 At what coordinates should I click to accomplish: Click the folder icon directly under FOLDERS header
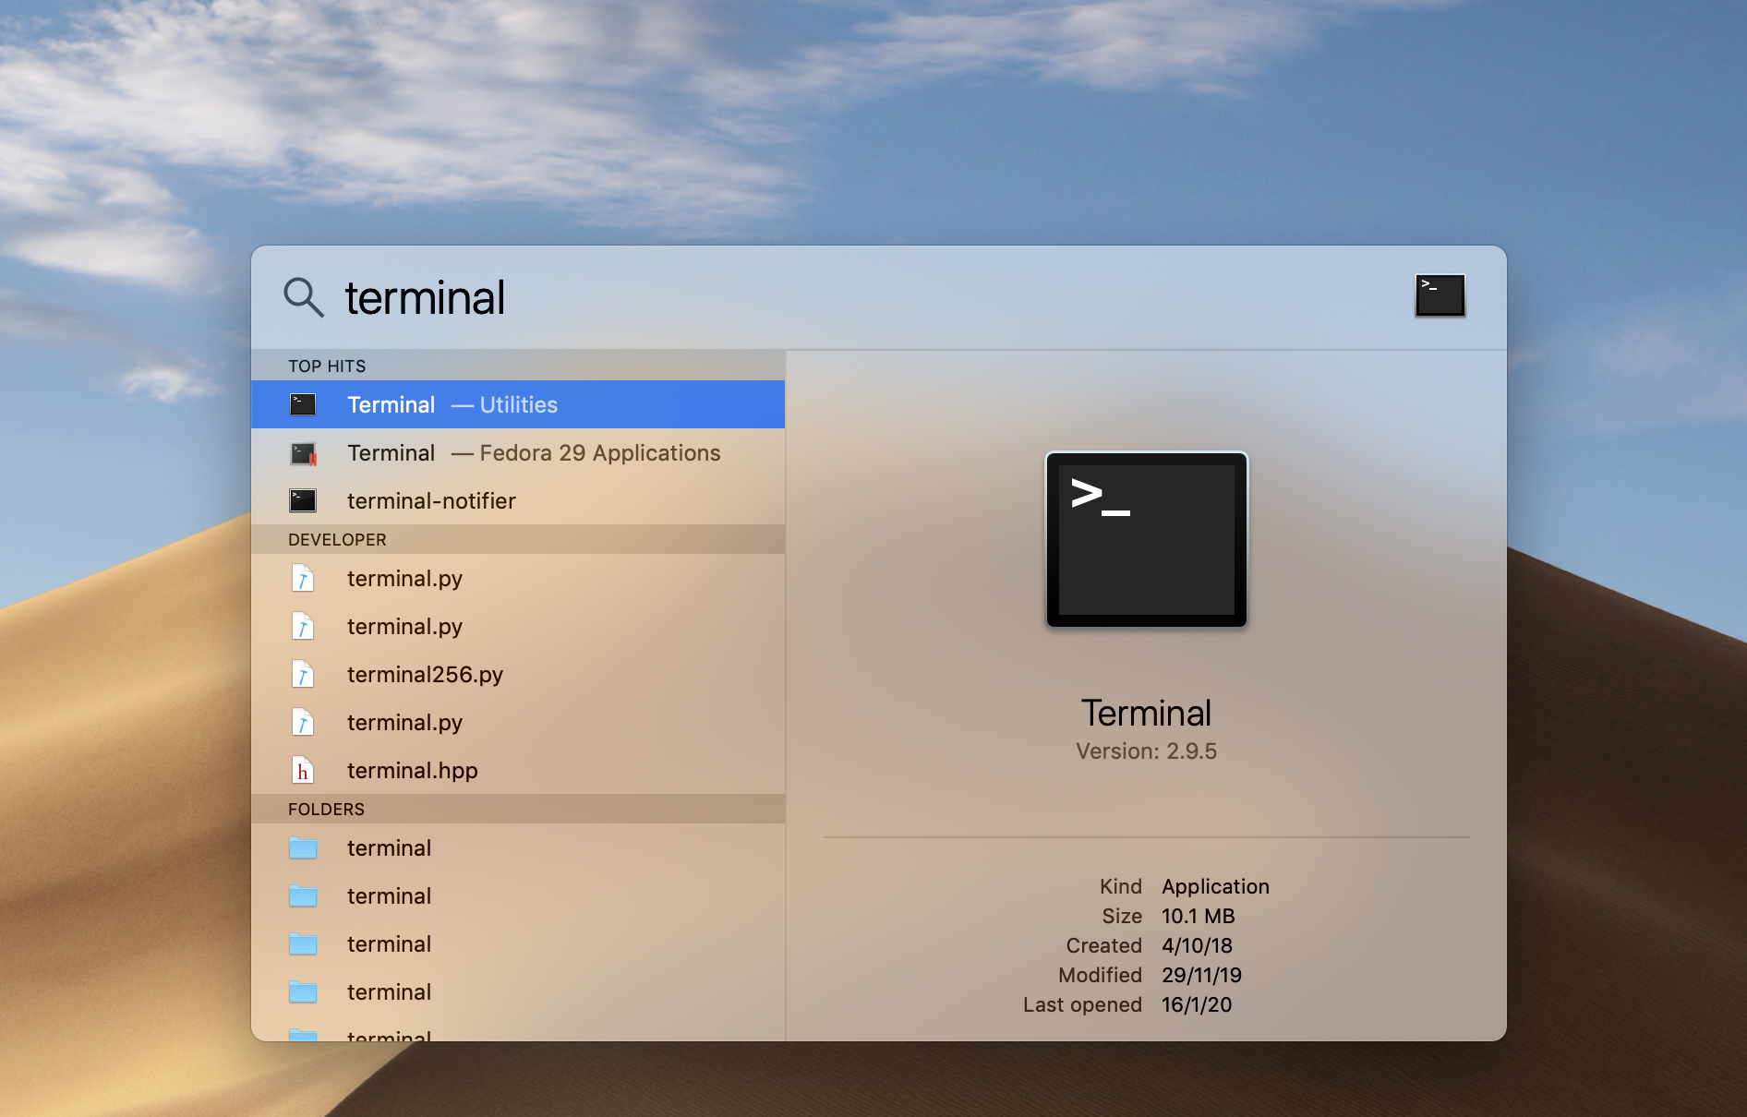[x=303, y=848]
